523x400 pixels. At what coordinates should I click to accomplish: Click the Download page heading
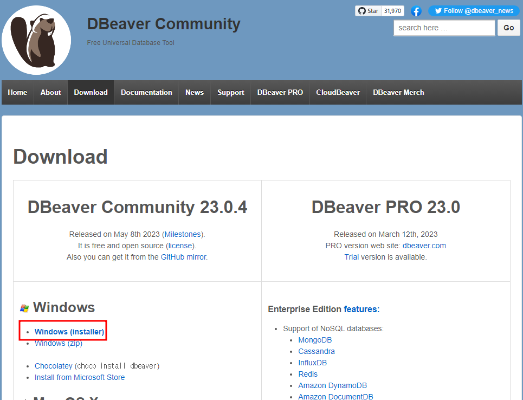click(60, 157)
